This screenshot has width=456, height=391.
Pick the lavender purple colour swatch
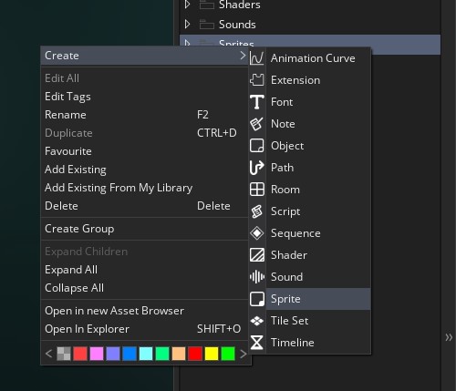(x=113, y=354)
